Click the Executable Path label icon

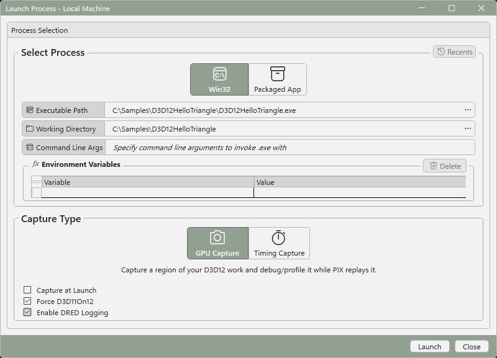tap(29, 110)
